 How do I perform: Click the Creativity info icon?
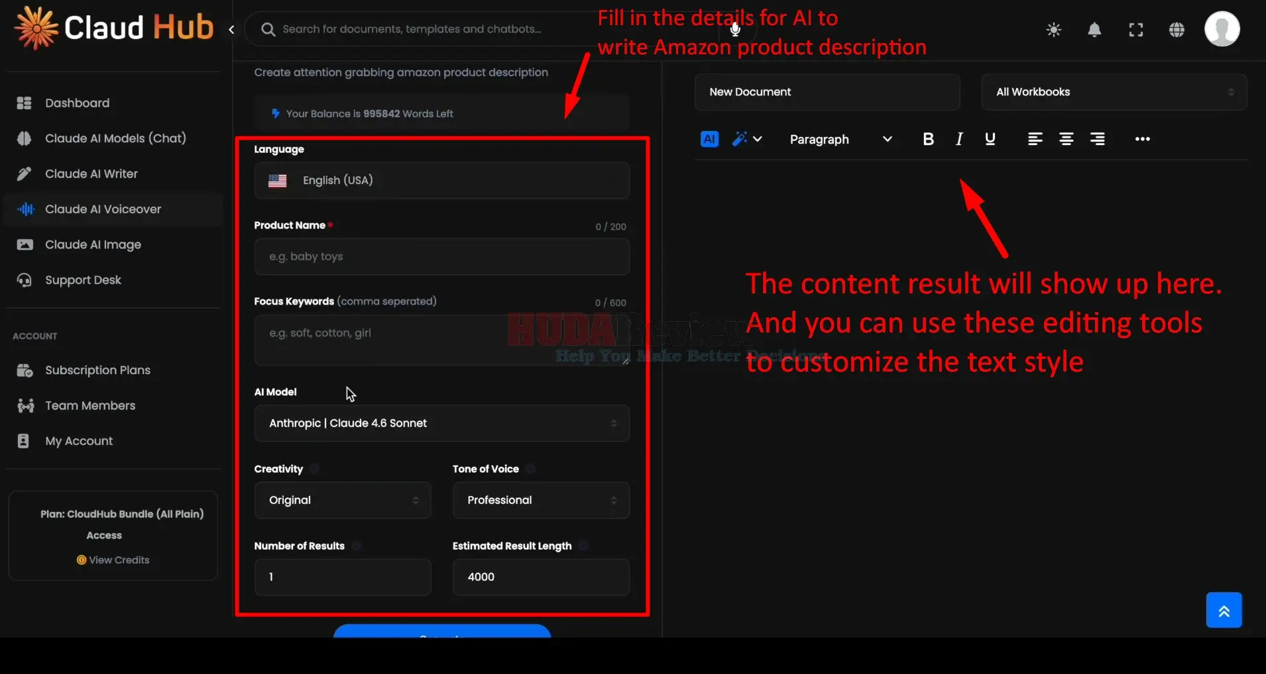pyautogui.click(x=315, y=469)
